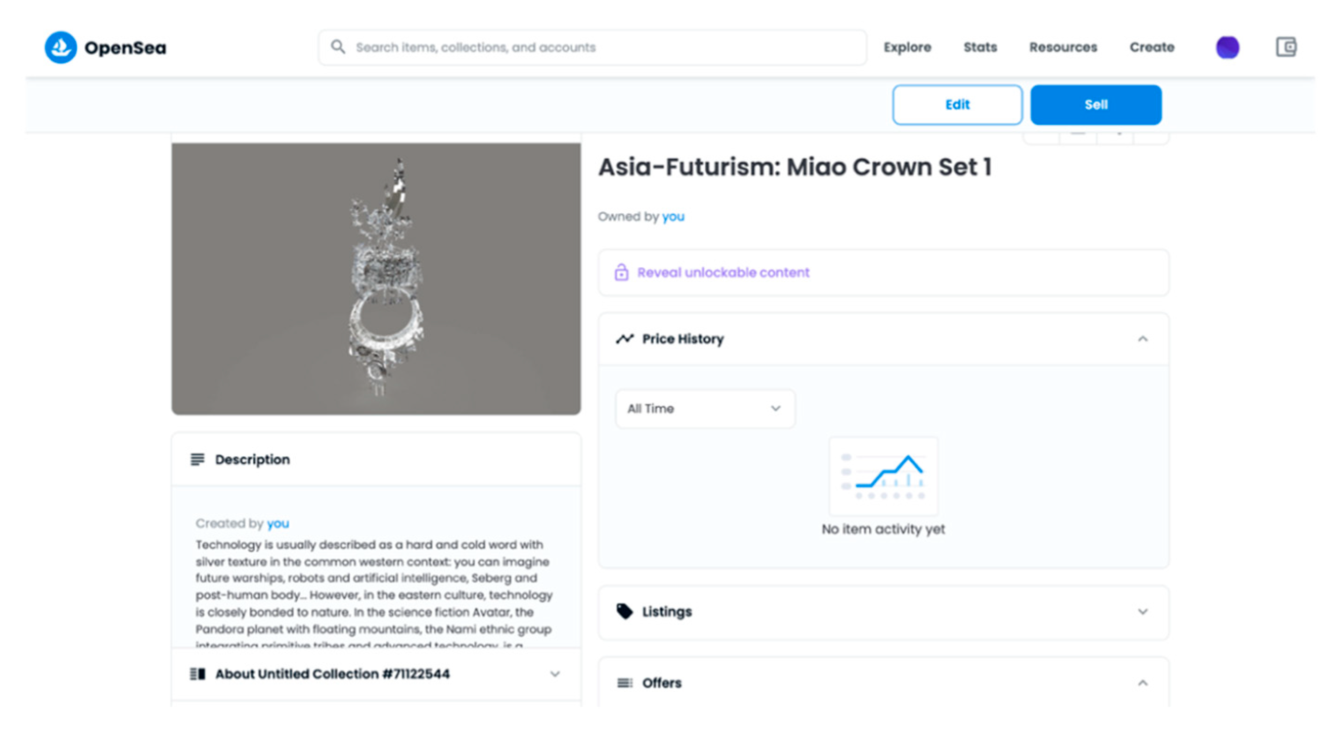1337x735 pixels.
Task: Click the OpenSea ship logo icon
Action: [61, 47]
